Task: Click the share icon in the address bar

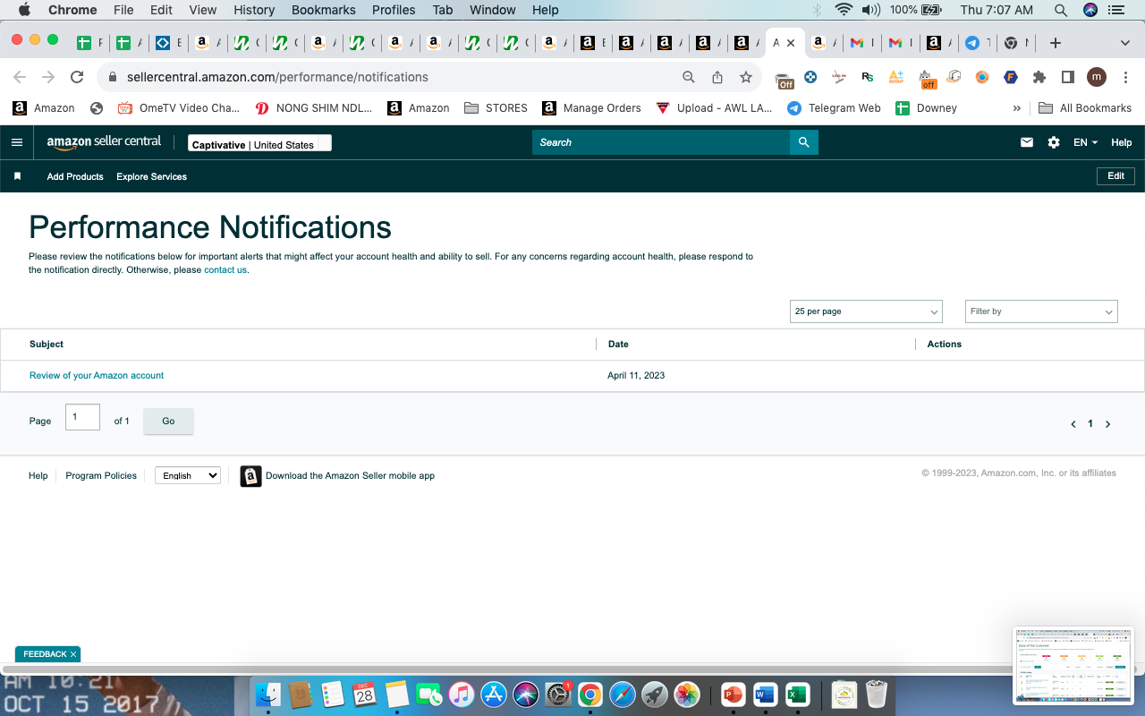Action: (717, 77)
